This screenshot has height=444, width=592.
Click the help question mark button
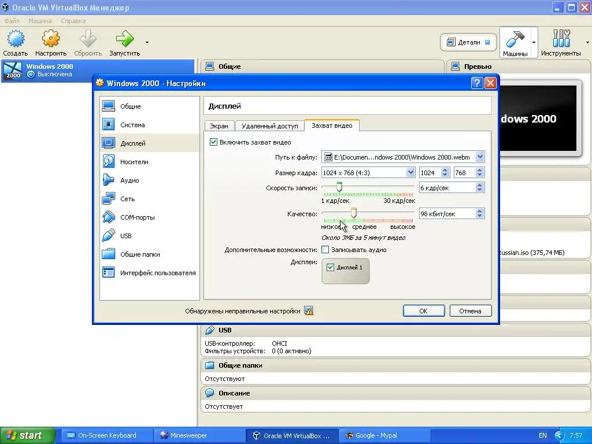point(477,83)
